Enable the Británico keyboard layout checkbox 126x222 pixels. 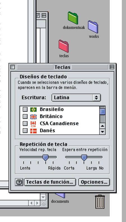coord(25,117)
